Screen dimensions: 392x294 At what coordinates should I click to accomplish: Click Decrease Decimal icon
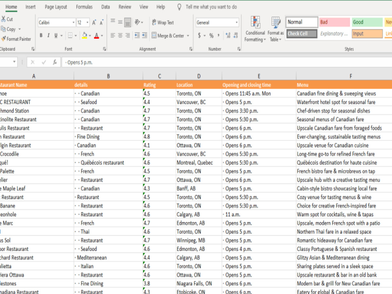pyautogui.click(x=236, y=36)
